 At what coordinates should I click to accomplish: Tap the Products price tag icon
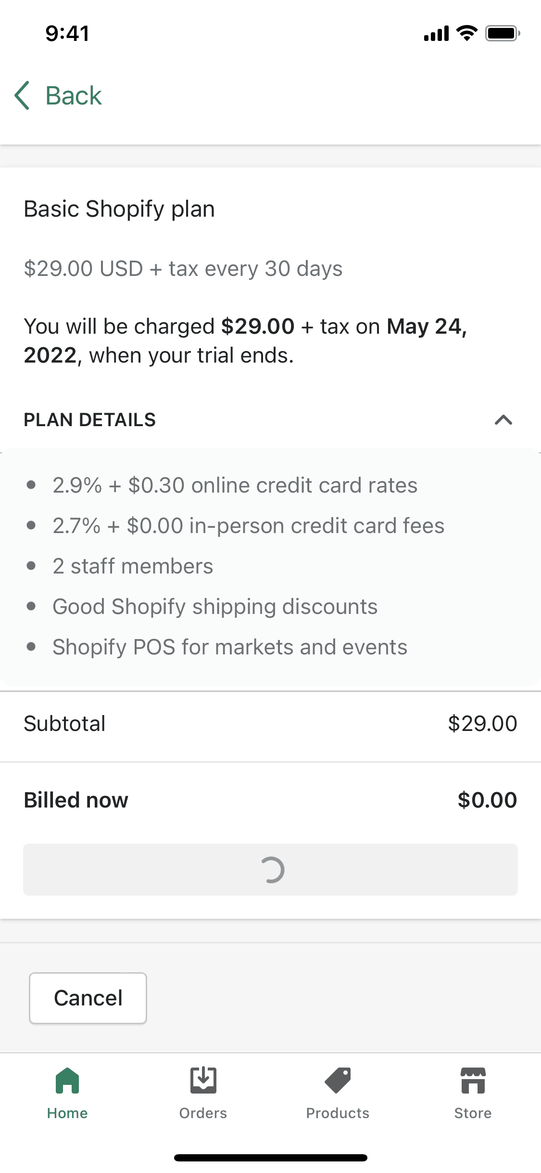pos(338,1081)
